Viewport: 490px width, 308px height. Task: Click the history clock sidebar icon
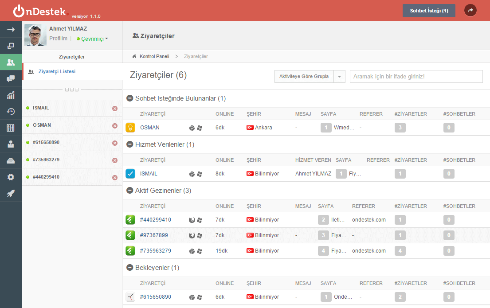[11, 112]
